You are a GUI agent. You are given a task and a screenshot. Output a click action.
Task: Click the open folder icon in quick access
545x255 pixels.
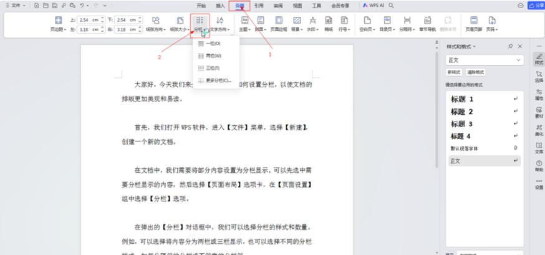(46, 6)
